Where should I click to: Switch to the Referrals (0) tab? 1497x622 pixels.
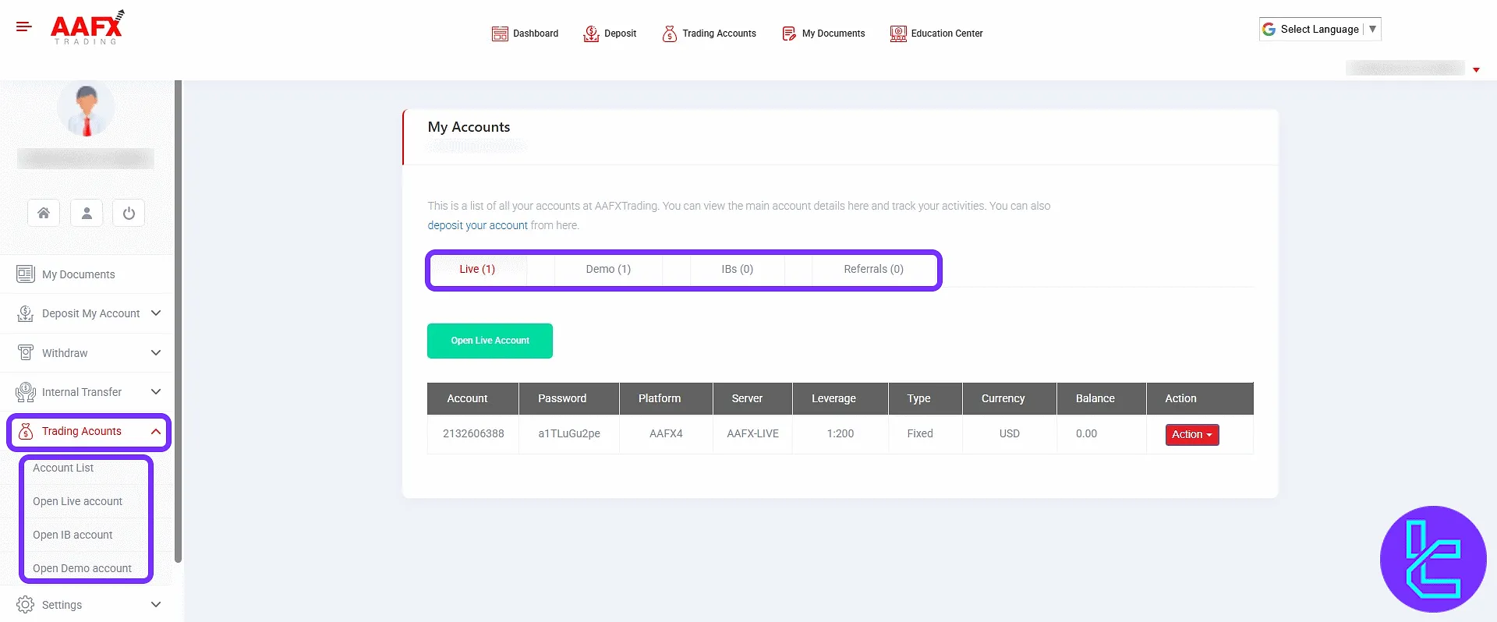[873, 269]
